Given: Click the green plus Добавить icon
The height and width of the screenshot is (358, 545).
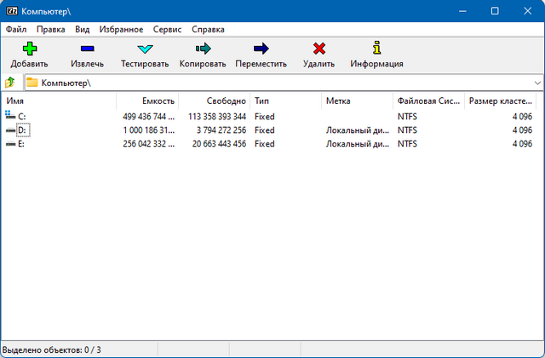Looking at the screenshot, I should [x=29, y=49].
